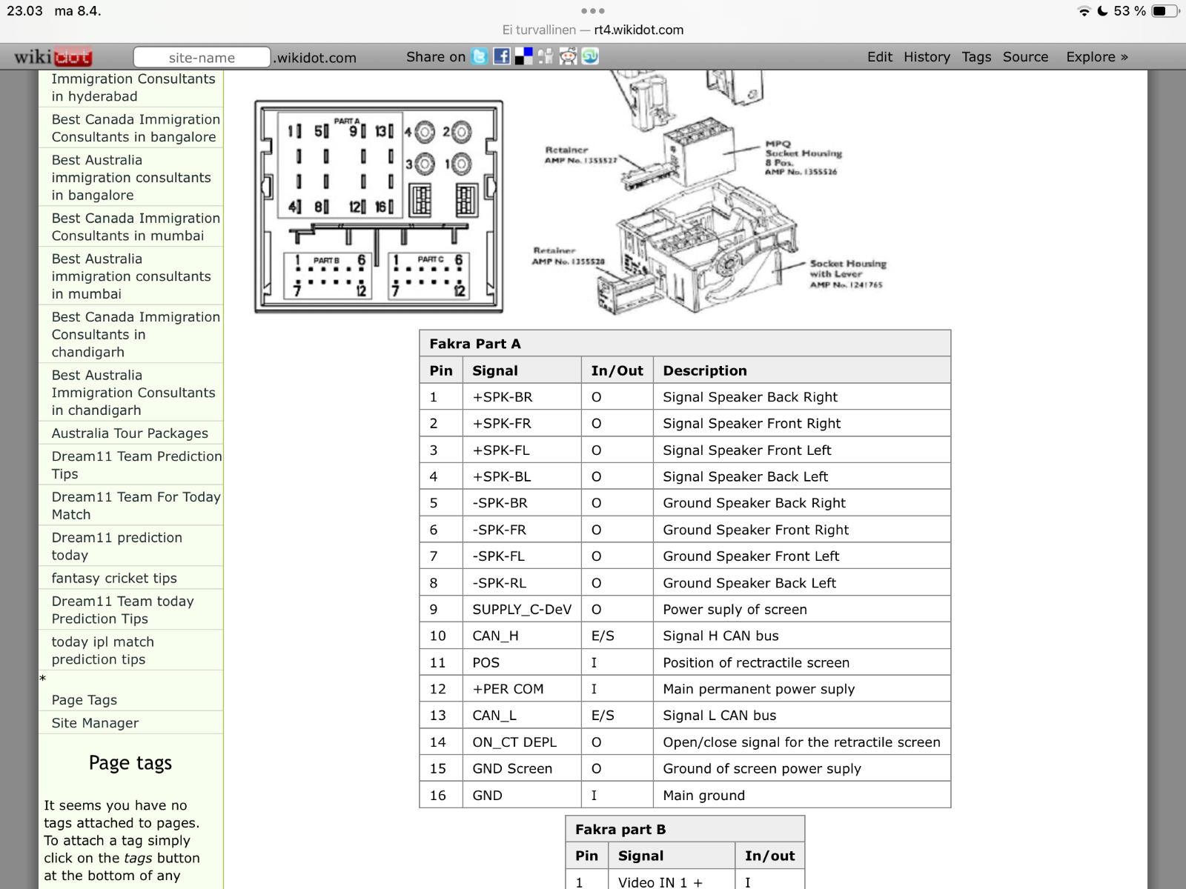
Task: Select the +SPK-FL signal cell
Action: (x=522, y=450)
